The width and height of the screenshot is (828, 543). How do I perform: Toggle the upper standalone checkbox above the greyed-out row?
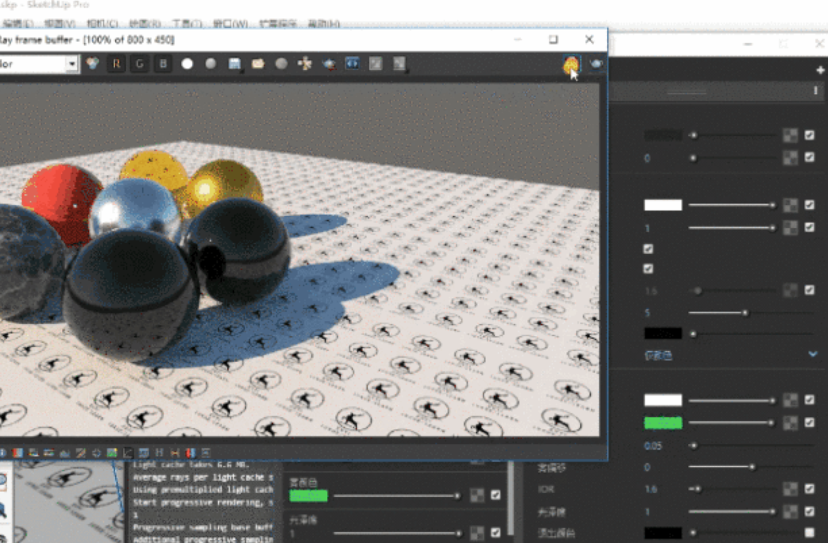click(648, 249)
